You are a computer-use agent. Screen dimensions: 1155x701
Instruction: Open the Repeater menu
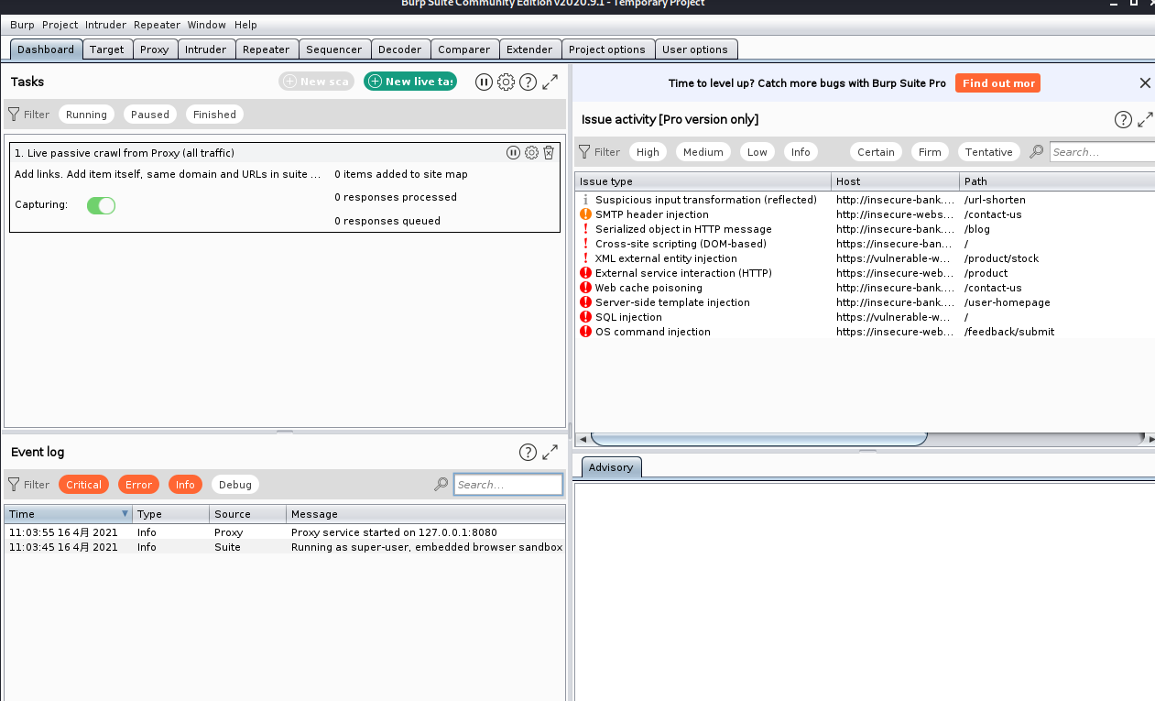(157, 25)
